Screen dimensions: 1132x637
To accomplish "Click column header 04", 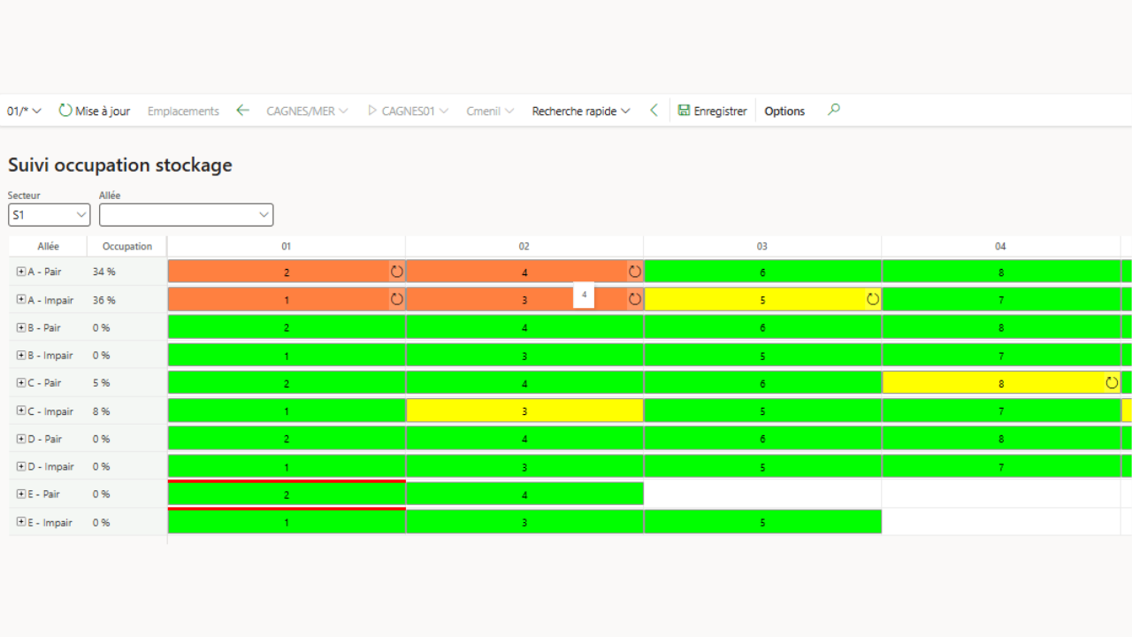I will coord(1000,246).
